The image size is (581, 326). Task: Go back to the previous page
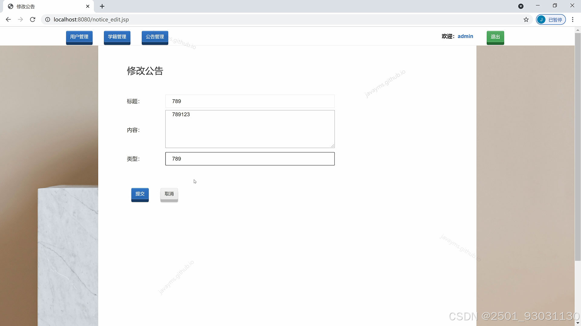[8, 19]
